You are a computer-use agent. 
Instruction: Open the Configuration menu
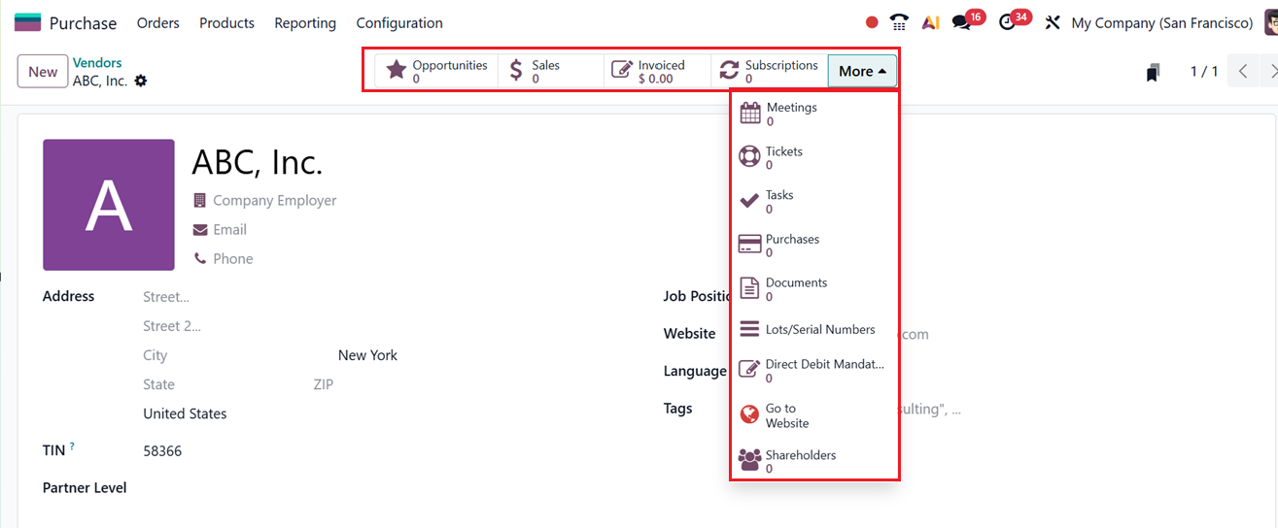[x=399, y=22]
